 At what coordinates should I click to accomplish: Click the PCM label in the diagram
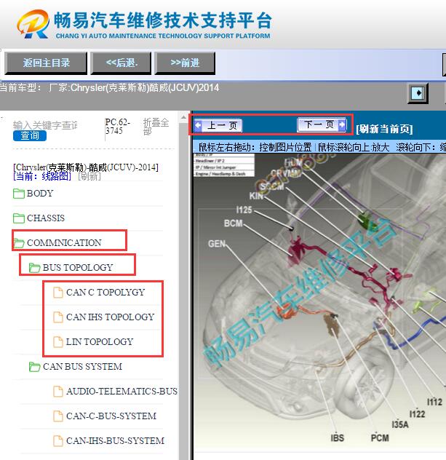[x=380, y=438]
